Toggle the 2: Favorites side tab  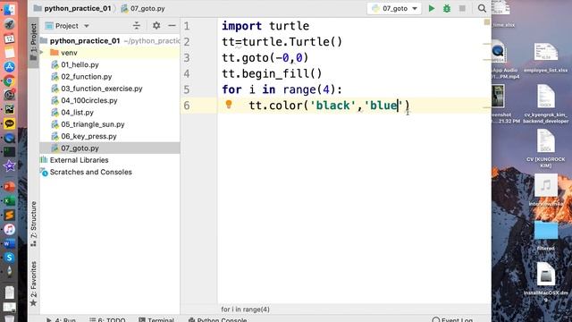[33, 284]
